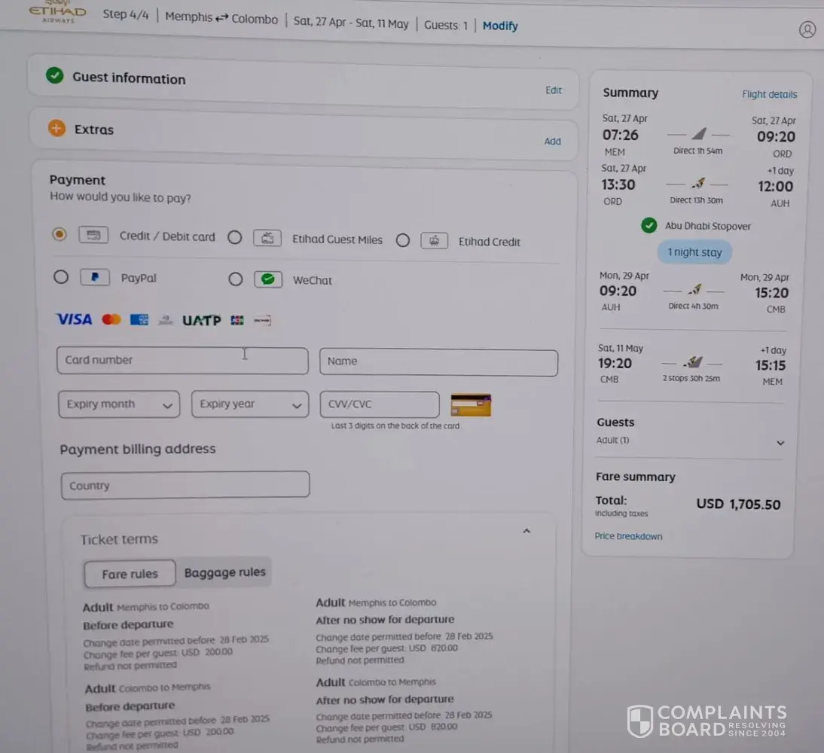Expand the Guests Adult (1) chevron

pos(780,443)
